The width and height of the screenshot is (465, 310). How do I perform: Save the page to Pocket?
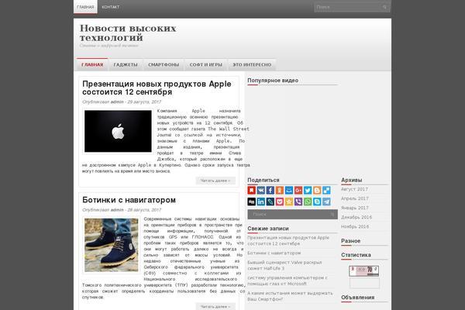pos(280,201)
